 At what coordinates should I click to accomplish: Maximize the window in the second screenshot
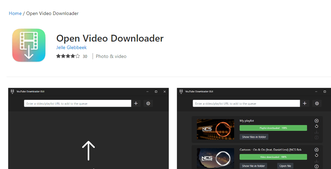pos(324,92)
